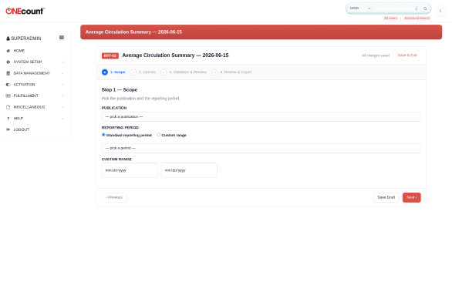Click the custom range end date field
Image resolution: width=452 pixels, height=282 pixels.
(x=189, y=170)
